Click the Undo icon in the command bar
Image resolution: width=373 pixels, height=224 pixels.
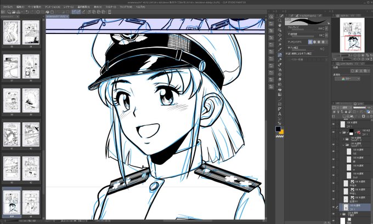27,12
